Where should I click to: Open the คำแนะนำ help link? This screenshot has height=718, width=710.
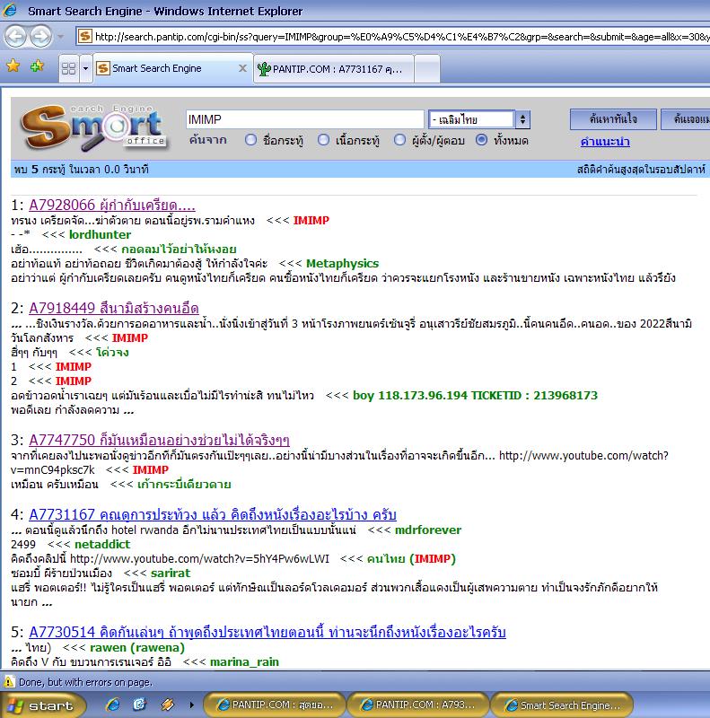point(605,142)
